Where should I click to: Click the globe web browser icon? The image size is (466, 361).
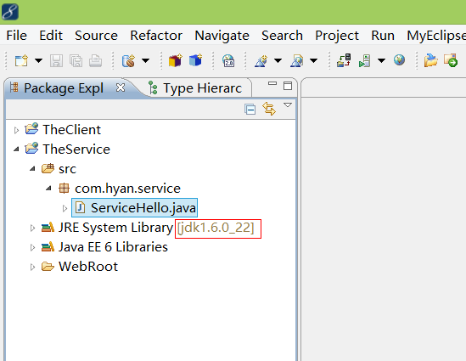coord(399,60)
